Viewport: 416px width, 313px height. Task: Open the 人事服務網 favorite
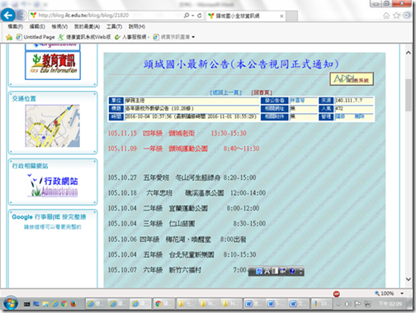click(132, 37)
